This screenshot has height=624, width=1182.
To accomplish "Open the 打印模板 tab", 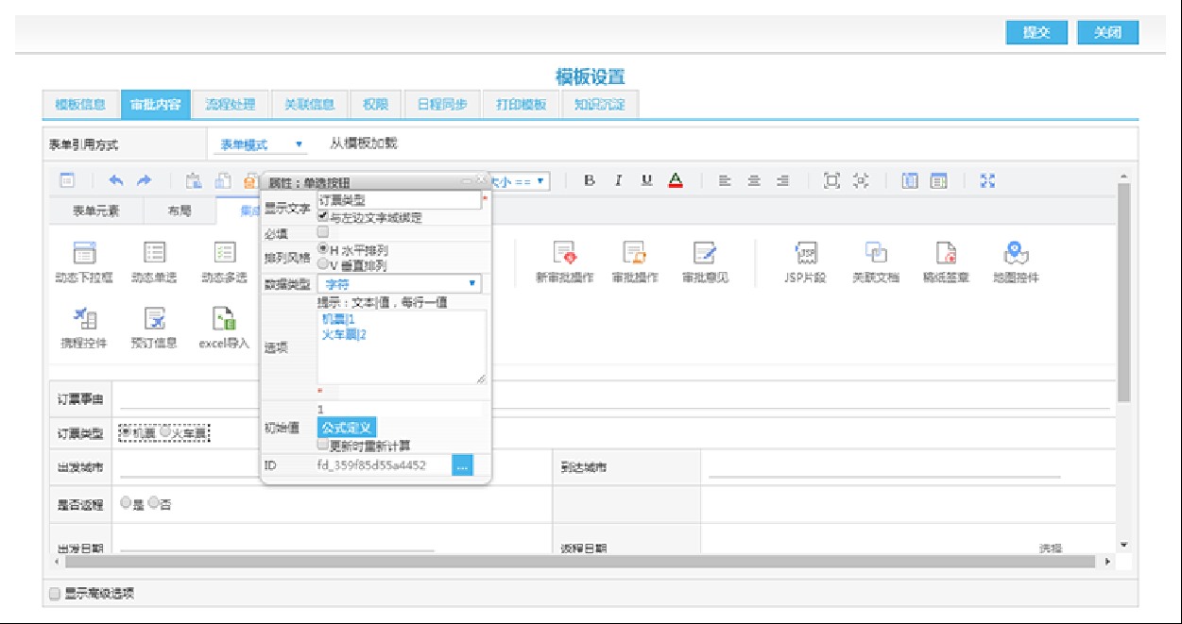I will point(521,105).
